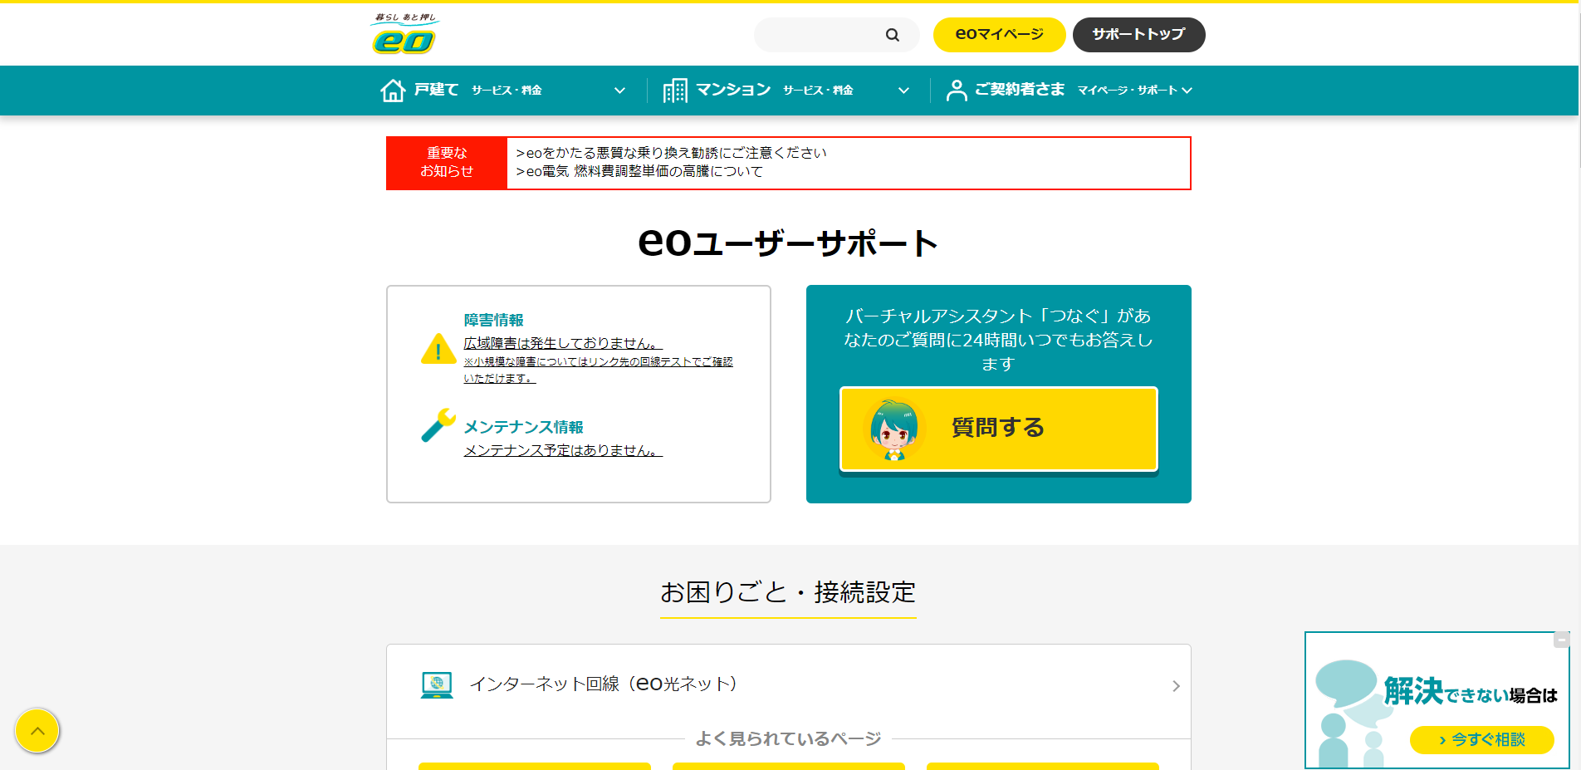Expand the マンション dropdown chevron
This screenshot has height=770, width=1581.
(903, 91)
